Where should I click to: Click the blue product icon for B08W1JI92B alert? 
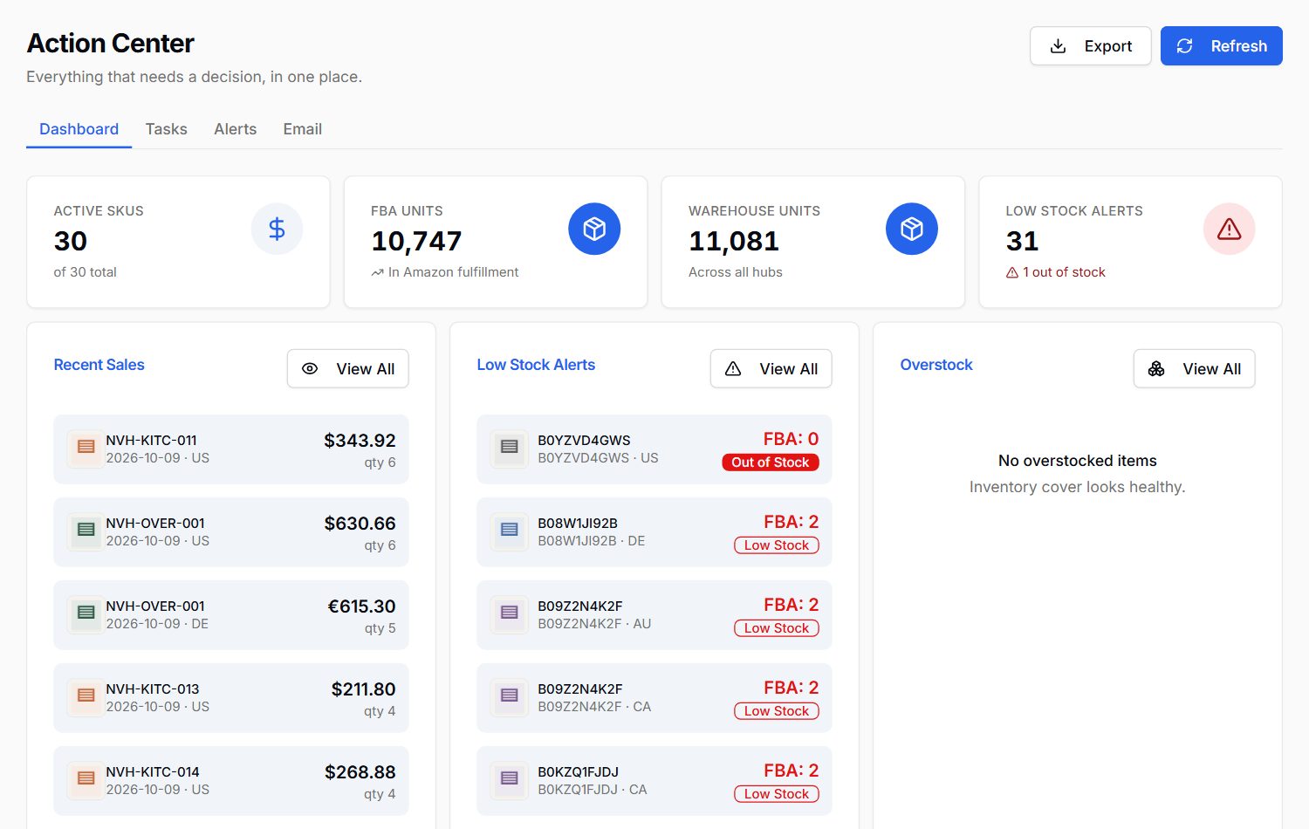[510, 531]
